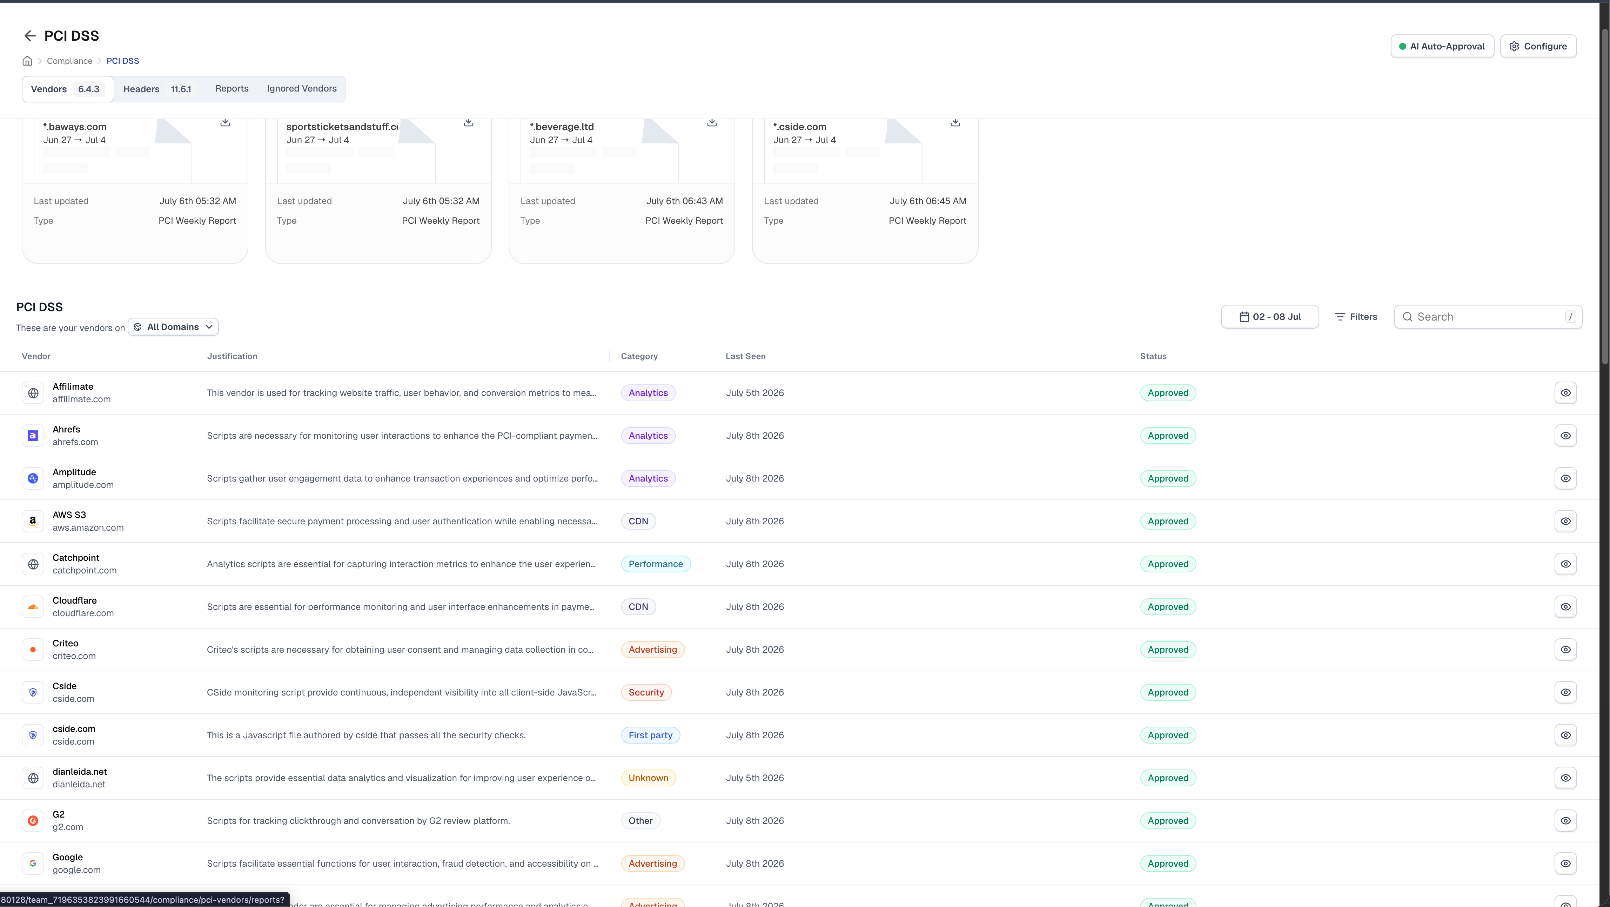Click eye icon for the Google vendor
Image resolution: width=1610 pixels, height=907 pixels.
pyautogui.click(x=1565, y=863)
